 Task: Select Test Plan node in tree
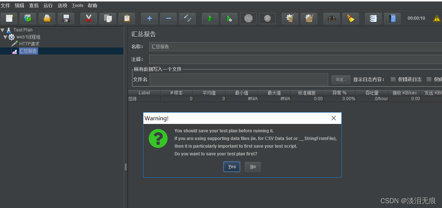(23, 30)
